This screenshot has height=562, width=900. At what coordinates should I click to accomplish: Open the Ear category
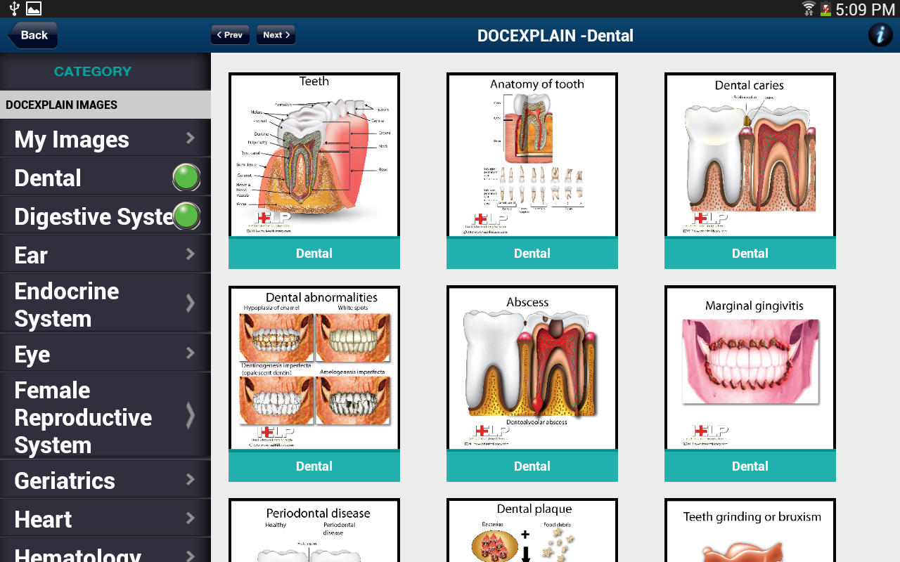pos(105,254)
